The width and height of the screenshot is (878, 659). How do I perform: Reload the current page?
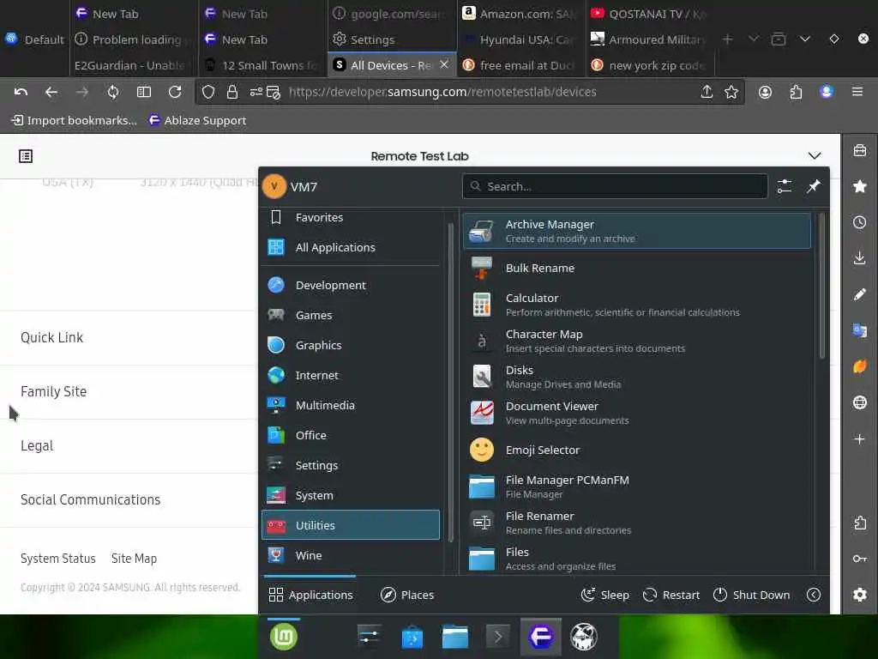(175, 92)
